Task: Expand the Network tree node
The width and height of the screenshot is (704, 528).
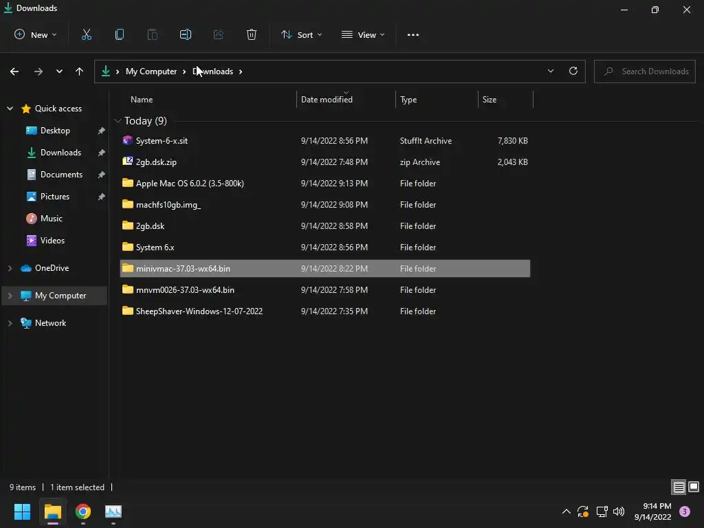Action: pos(10,323)
